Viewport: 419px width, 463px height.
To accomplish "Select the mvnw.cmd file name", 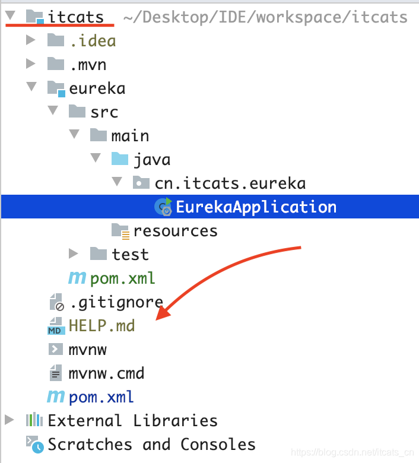I will (x=106, y=373).
